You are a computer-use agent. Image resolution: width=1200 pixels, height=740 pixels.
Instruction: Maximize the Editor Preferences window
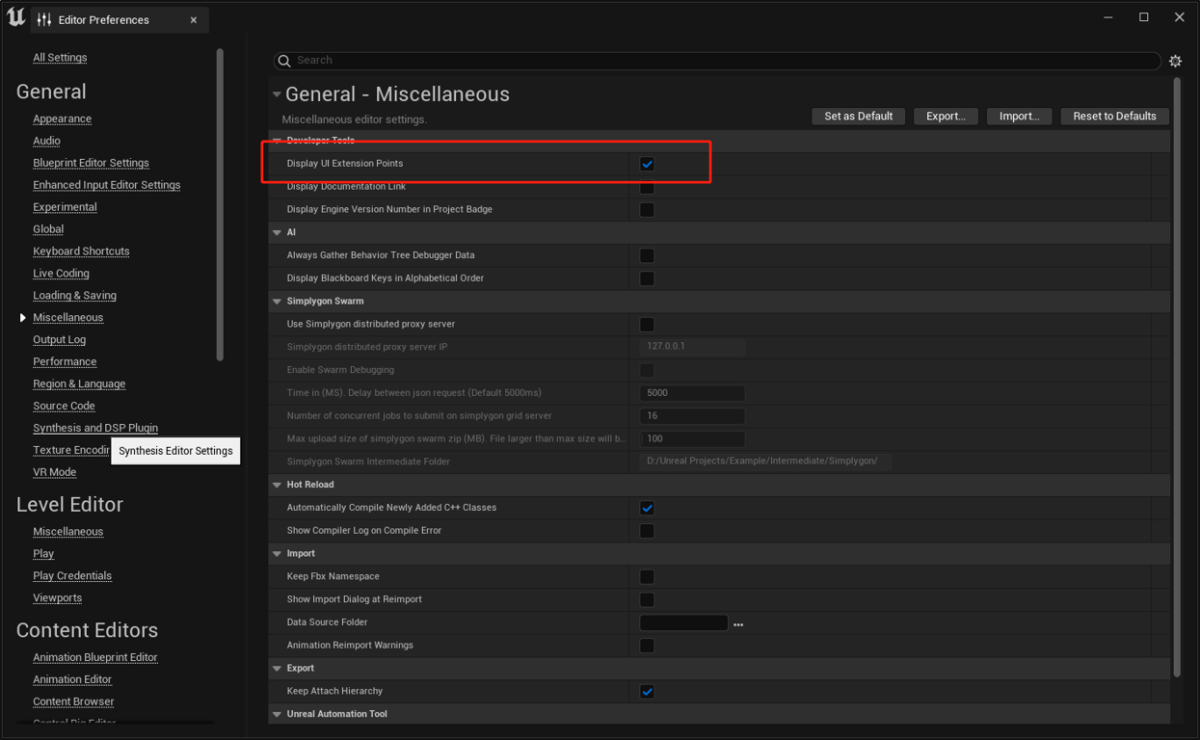(x=1143, y=17)
